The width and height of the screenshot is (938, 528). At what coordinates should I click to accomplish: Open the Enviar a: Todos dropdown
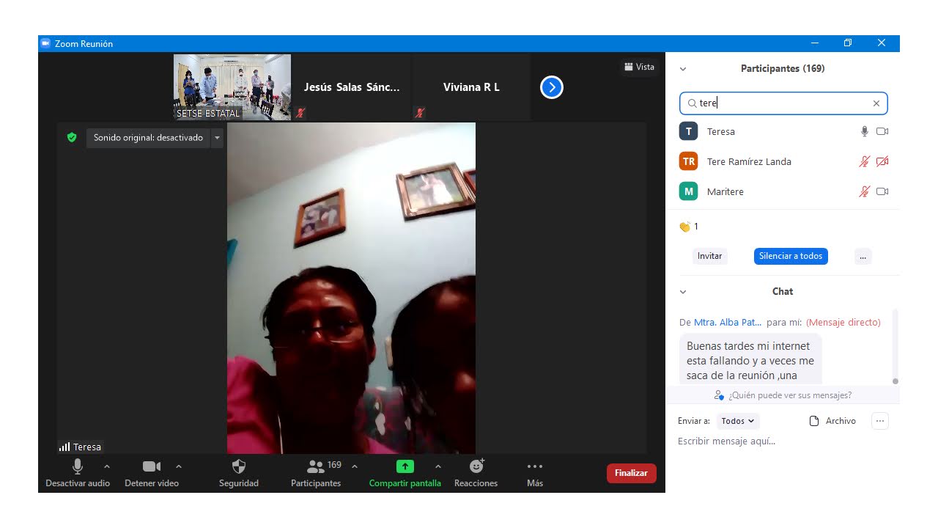(738, 421)
